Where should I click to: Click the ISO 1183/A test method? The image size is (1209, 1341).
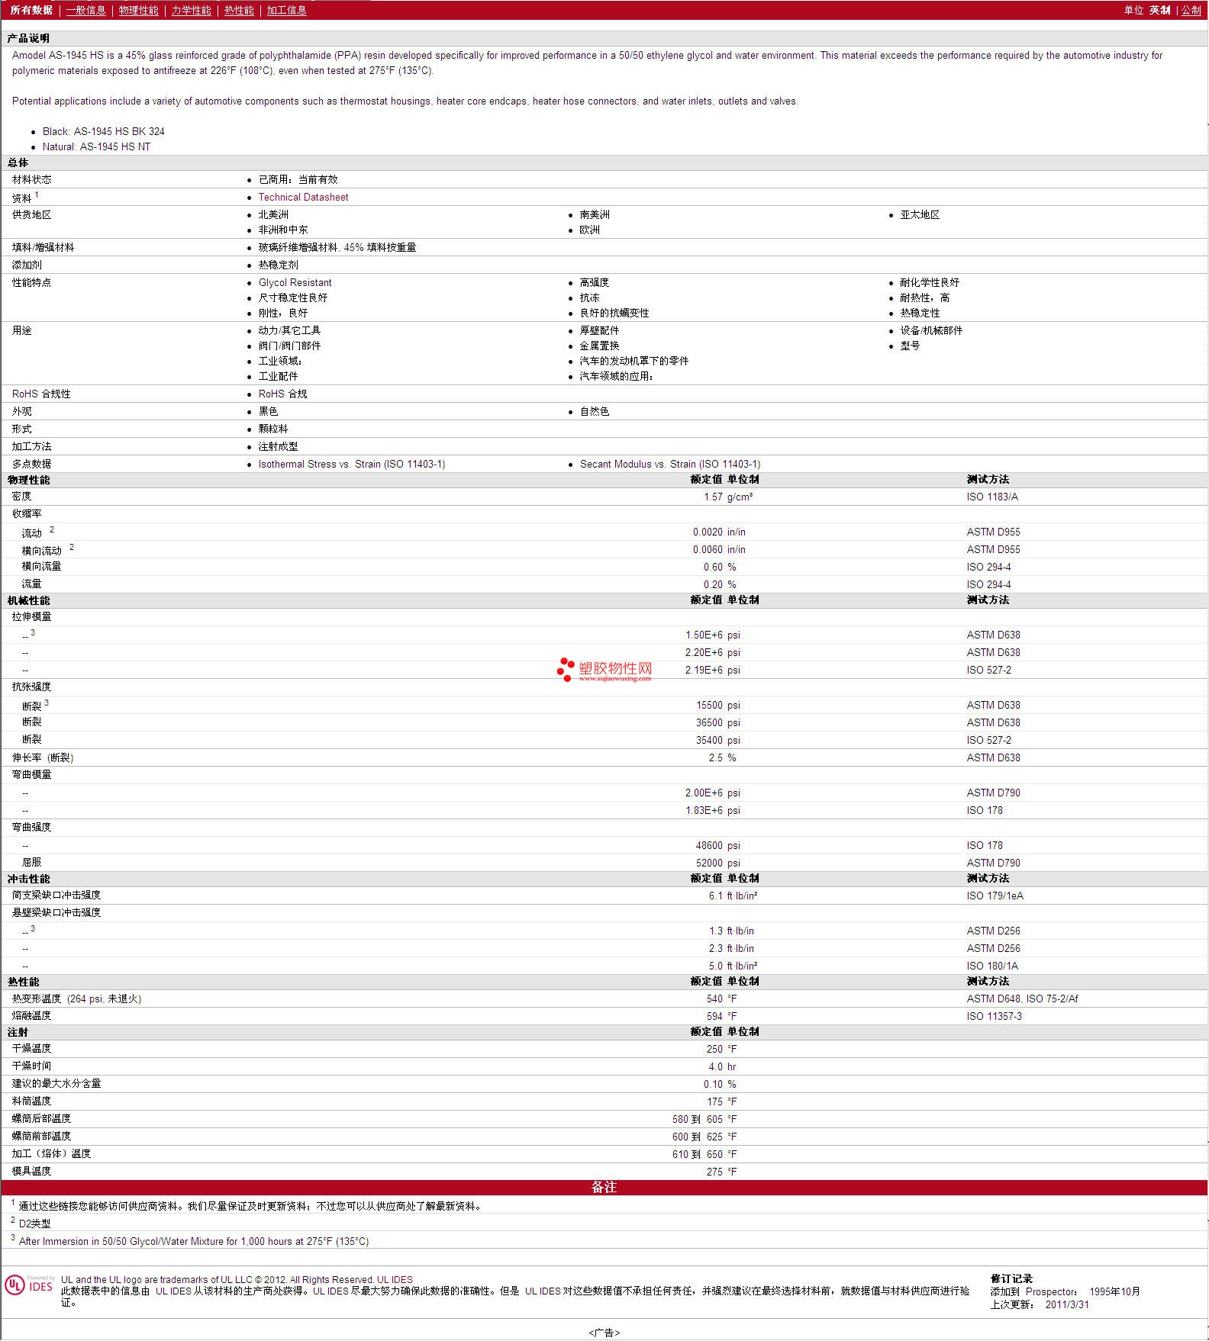pyautogui.click(x=992, y=497)
